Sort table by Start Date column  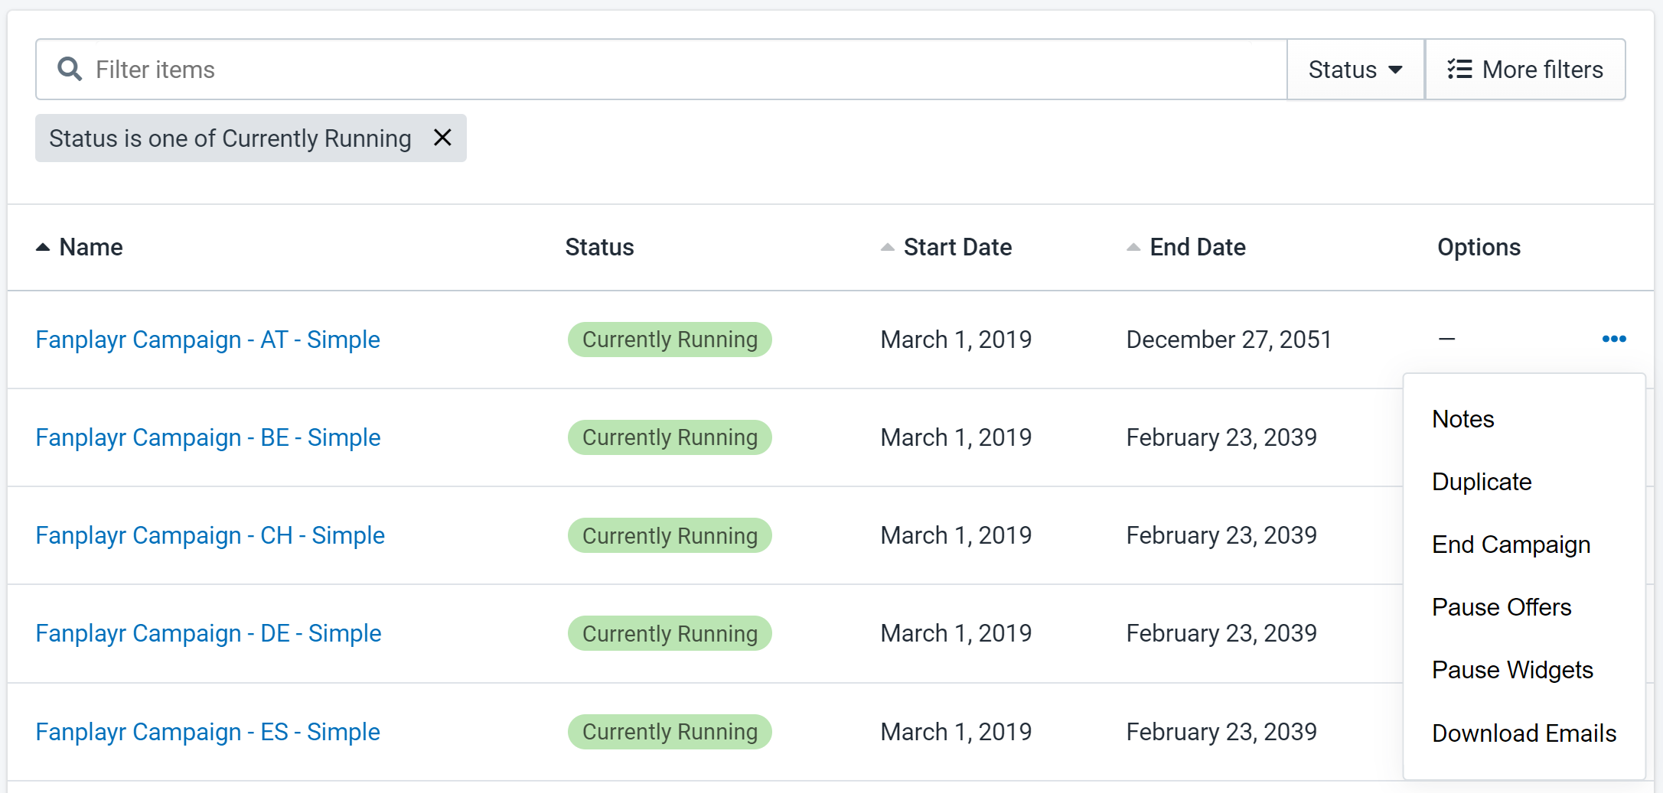click(947, 247)
